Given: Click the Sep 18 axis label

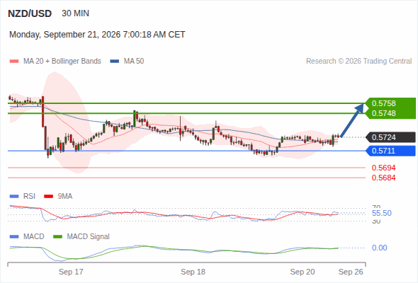Looking at the screenshot, I should coord(193,272).
